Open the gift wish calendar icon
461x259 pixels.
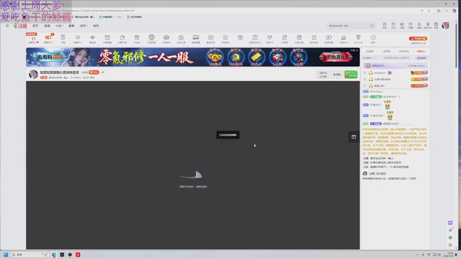pos(299,37)
